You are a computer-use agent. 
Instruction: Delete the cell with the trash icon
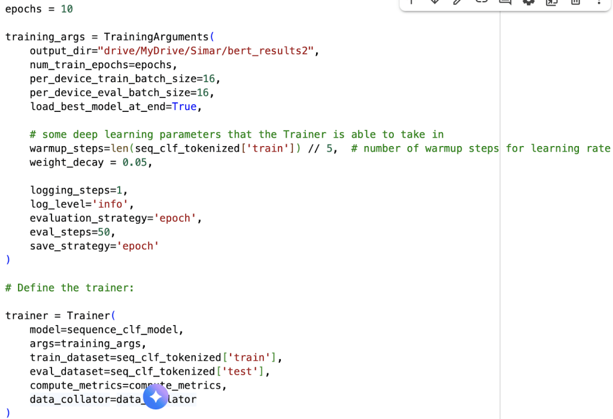(575, 2)
